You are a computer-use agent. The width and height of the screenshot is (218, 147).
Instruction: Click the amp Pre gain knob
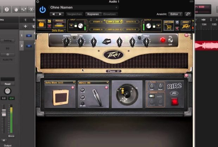click(81, 41)
